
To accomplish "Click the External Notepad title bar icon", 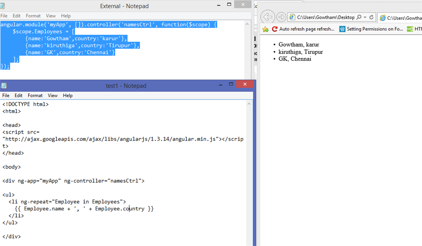I will click(x=2, y=6).
